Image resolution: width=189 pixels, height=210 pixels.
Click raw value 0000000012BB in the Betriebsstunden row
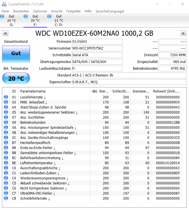coord(168,122)
